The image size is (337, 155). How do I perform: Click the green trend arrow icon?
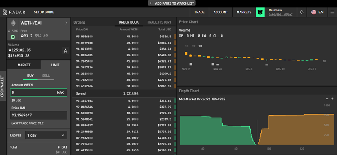pos(13,37)
